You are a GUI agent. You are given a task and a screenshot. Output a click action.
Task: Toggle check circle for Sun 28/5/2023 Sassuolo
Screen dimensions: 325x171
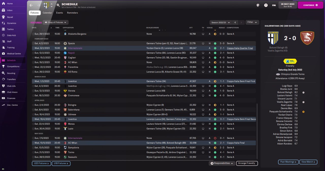[33, 157]
